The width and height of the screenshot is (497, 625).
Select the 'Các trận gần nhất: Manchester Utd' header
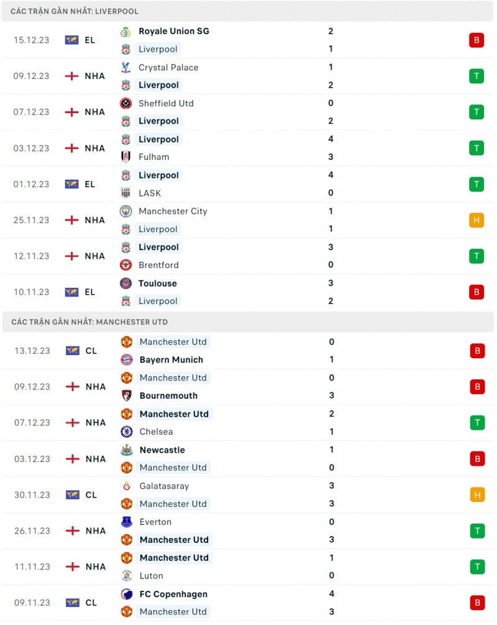[89, 322]
